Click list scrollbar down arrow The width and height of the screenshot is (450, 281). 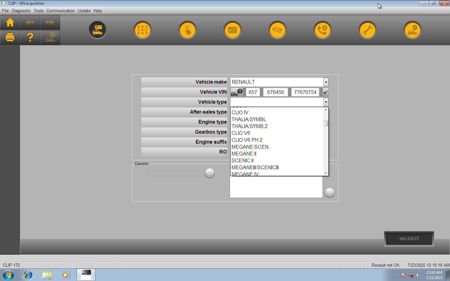click(x=326, y=173)
